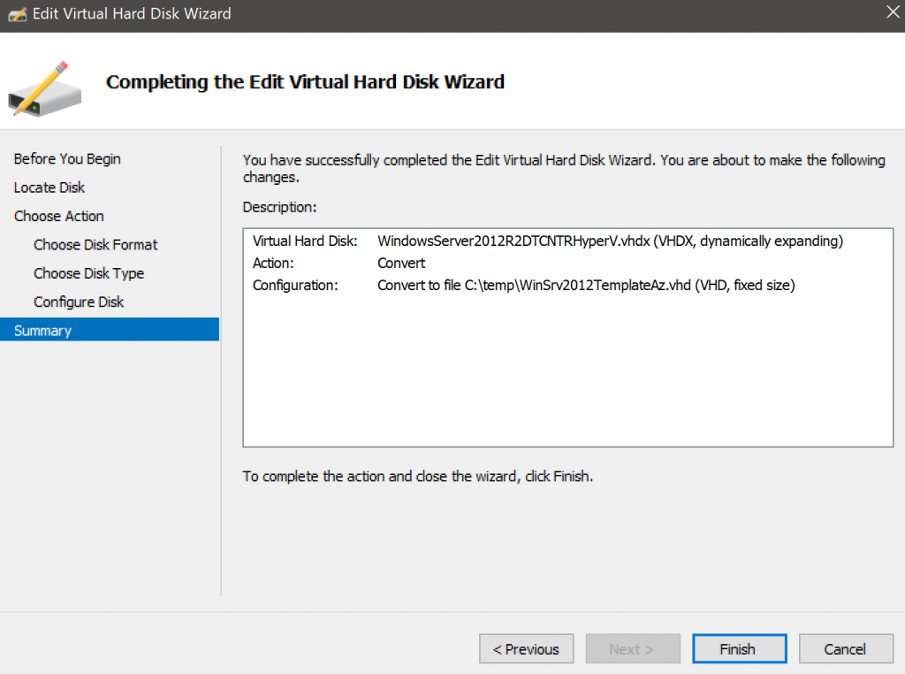The height and width of the screenshot is (674, 905).
Task: Click the 'You have successfully completed' message
Action: (x=564, y=168)
